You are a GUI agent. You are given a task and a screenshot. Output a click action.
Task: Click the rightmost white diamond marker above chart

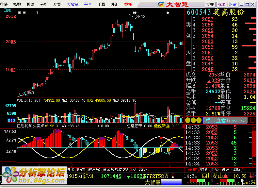tap(168, 12)
